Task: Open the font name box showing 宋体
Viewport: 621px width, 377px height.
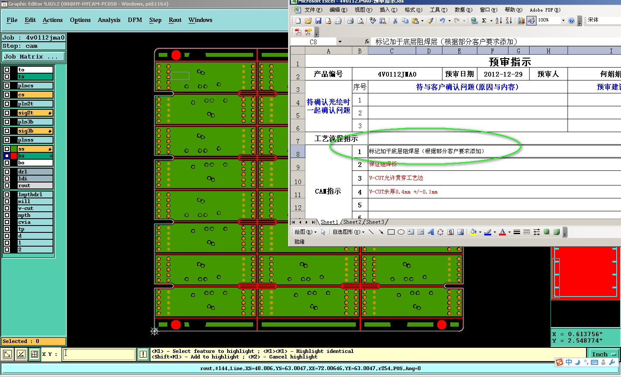Action: (604, 20)
